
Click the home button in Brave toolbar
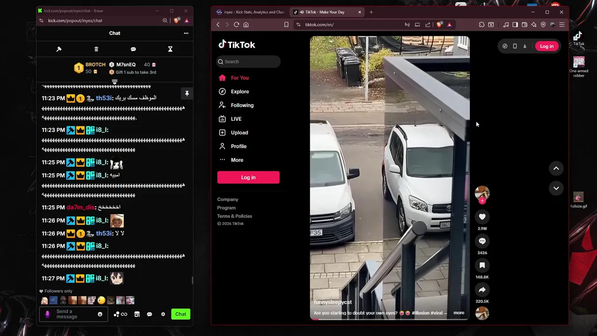pos(246,25)
